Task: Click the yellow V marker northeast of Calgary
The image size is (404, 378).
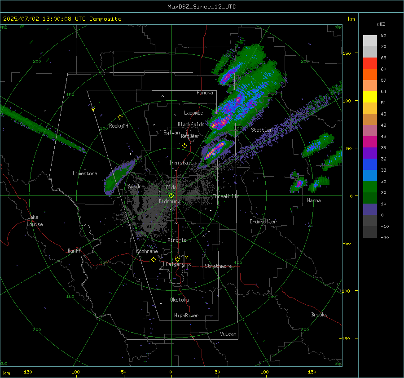Action: point(187,257)
